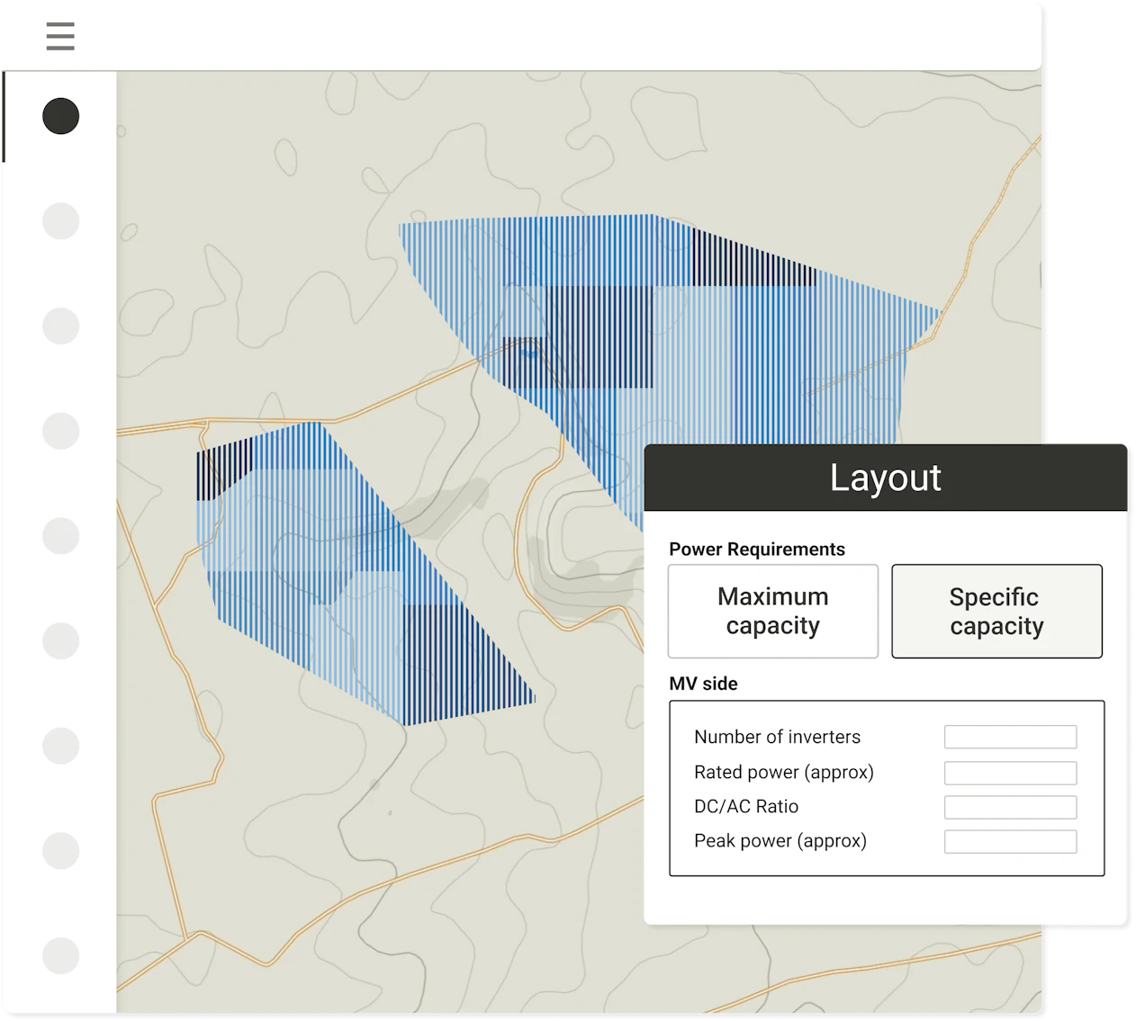Image resolution: width=1136 pixels, height=1021 pixels.
Task: Select the bottom-most gray sidebar circle
Action: tap(61, 955)
